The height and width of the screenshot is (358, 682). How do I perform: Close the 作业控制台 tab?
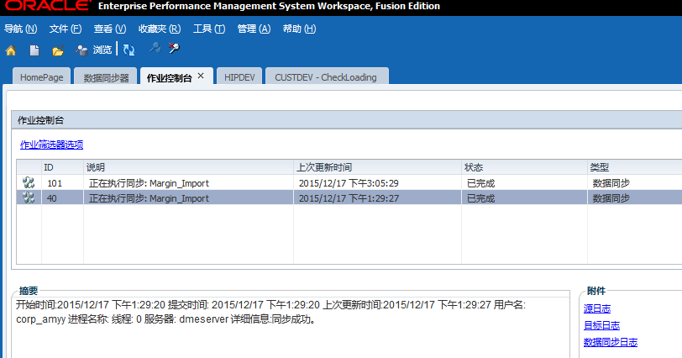(x=201, y=76)
